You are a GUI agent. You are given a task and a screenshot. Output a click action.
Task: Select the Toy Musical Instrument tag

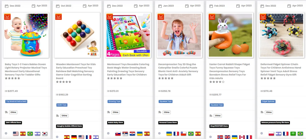tap(16, 101)
